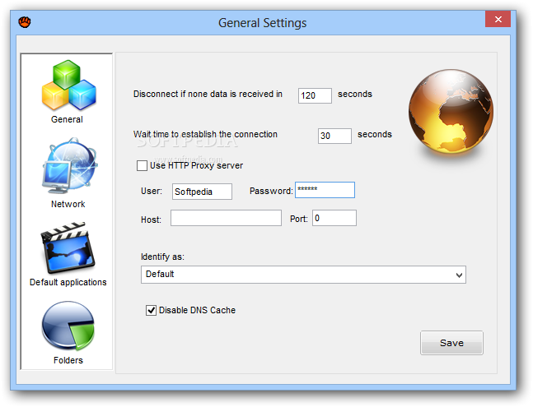Uncheck Disable DNS Cache checkbox
Image resolution: width=533 pixels, height=407 pixels.
tap(151, 310)
